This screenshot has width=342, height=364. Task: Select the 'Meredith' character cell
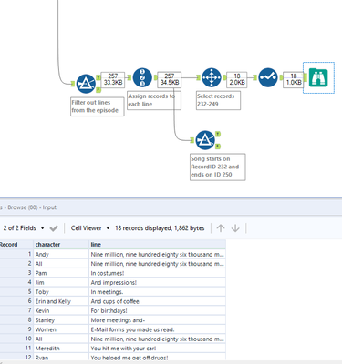click(x=61, y=349)
